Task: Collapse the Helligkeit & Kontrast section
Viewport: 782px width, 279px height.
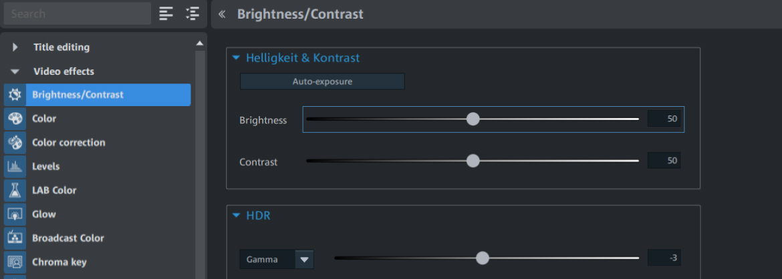Action: [x=237, y=58]
